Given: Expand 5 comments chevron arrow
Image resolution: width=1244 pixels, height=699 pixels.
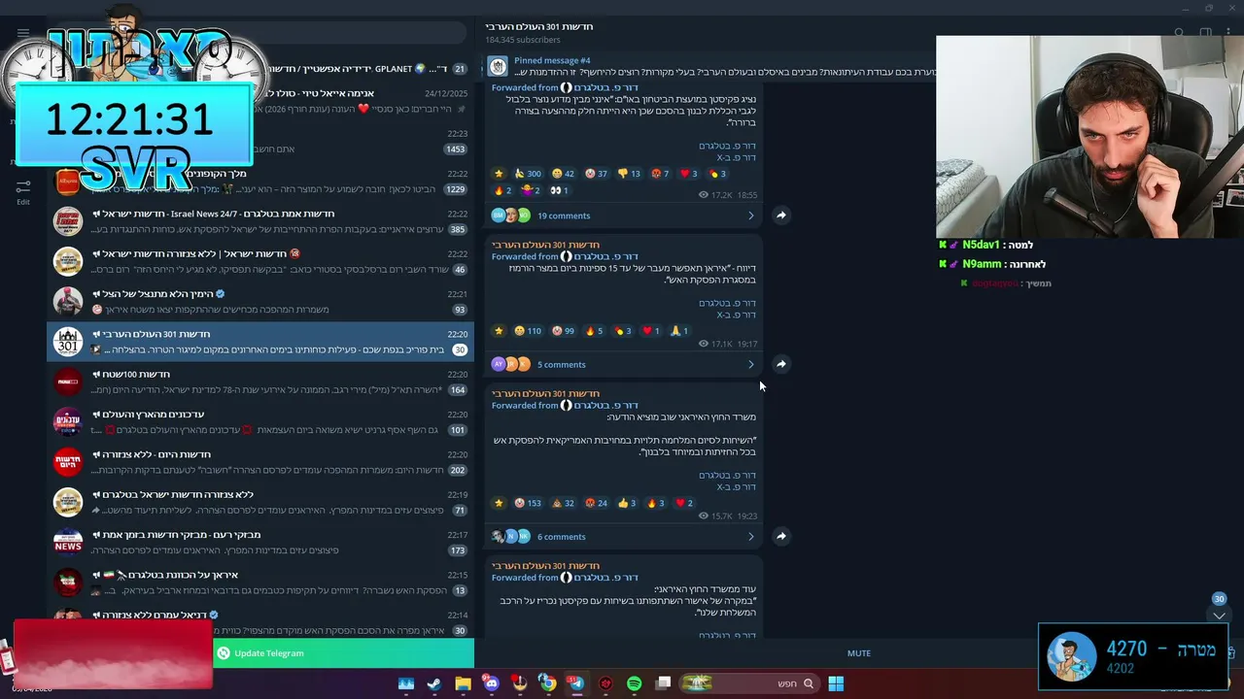Looking at the screenshot, I should pos(750,364).
